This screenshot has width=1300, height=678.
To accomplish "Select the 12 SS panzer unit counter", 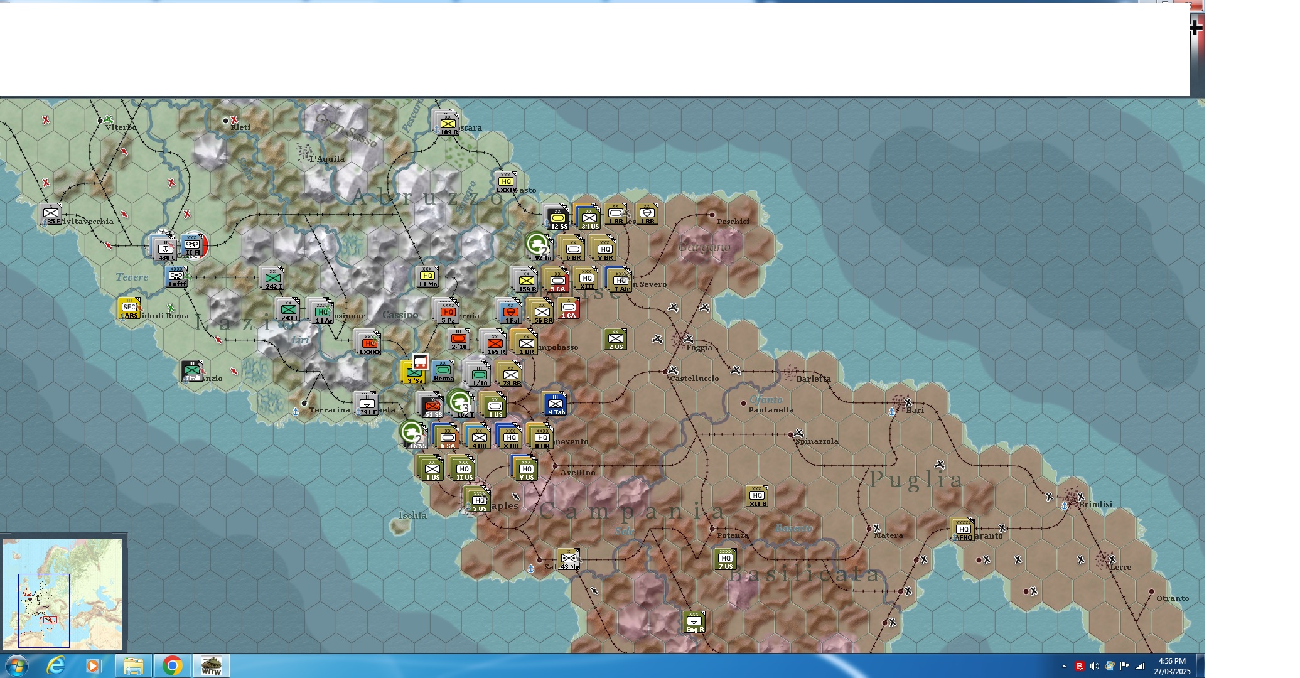I will pos(557,217).
